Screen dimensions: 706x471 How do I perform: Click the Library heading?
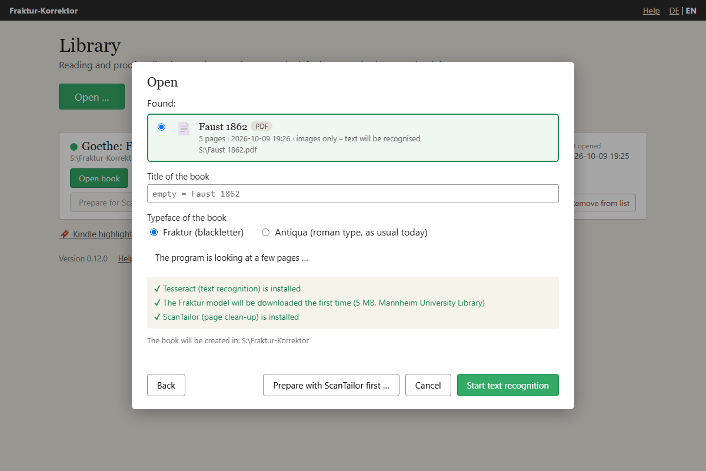pyautogui.click(x=90, y=45)
